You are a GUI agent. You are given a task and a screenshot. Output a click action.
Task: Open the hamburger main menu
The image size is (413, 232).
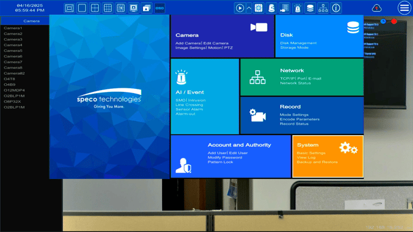404,8
